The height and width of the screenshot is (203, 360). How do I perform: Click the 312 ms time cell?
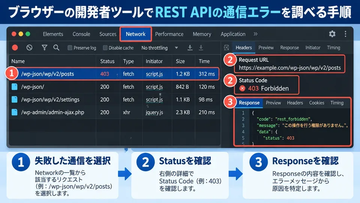207,74
